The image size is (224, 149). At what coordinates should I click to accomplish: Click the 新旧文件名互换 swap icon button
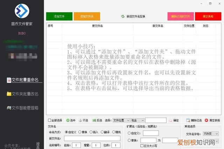123,16
